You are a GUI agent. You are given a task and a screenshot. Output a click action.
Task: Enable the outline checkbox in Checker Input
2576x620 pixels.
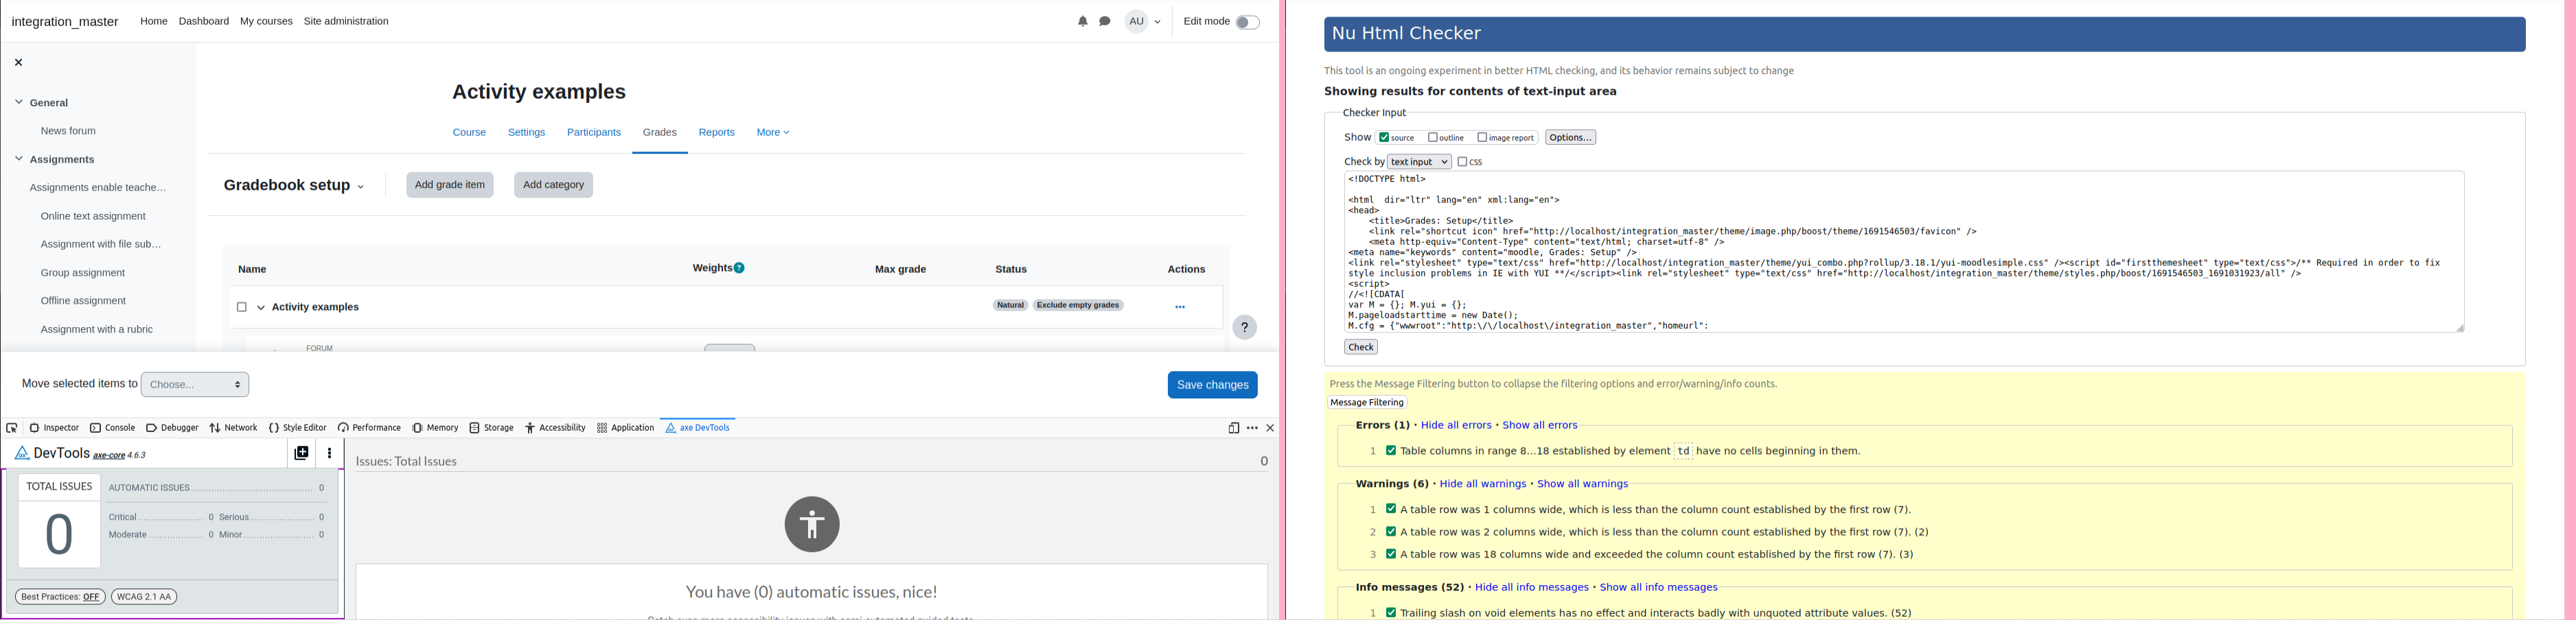tap(1432, 138)
